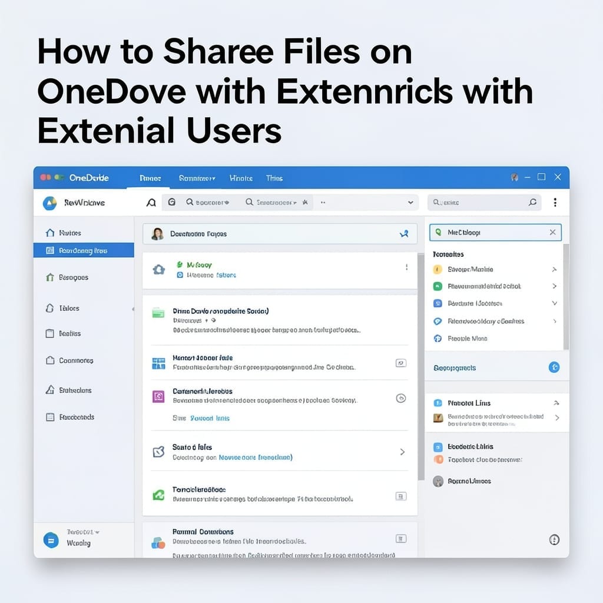Open the Yoreod lans link
The height and width of the screenshot is (603, 603).
tap(210, 418)
